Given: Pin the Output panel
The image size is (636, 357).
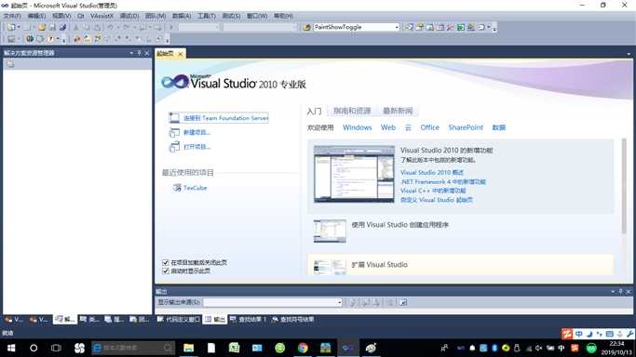Looking at the screenshot, I should (620, 291).
